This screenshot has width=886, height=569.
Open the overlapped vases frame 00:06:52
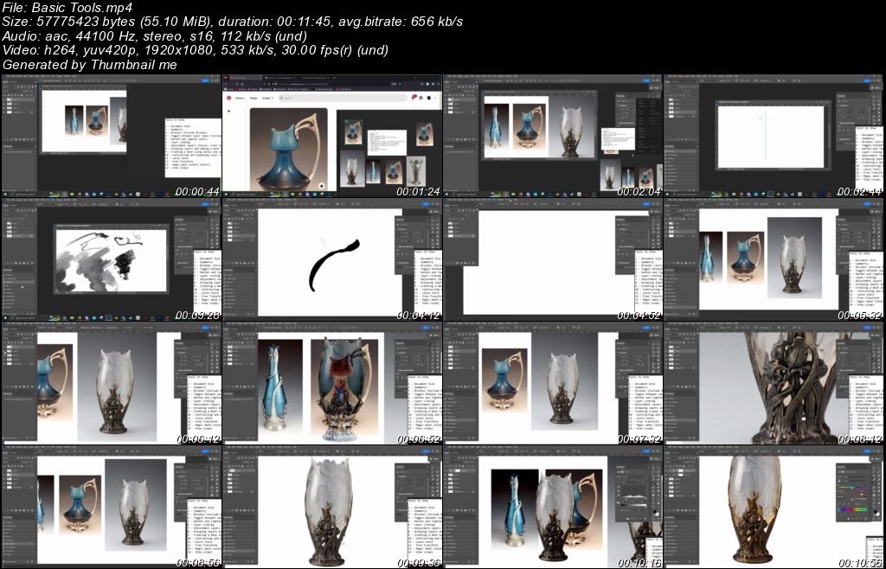pos(332,383)
